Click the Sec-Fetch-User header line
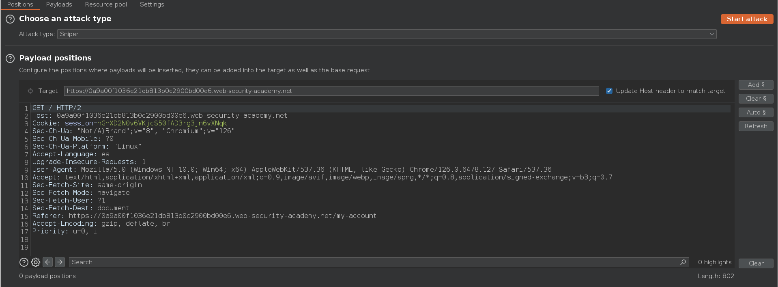Screen dimensions: 778x287 [x=69, y=201]
